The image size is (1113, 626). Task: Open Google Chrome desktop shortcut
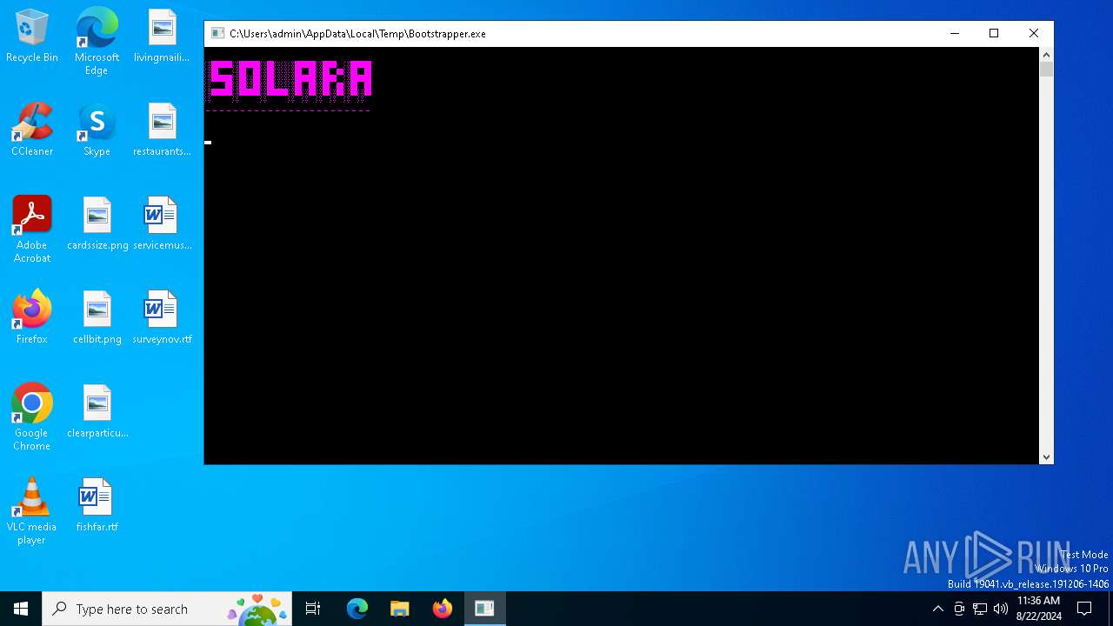click(32, 416)
